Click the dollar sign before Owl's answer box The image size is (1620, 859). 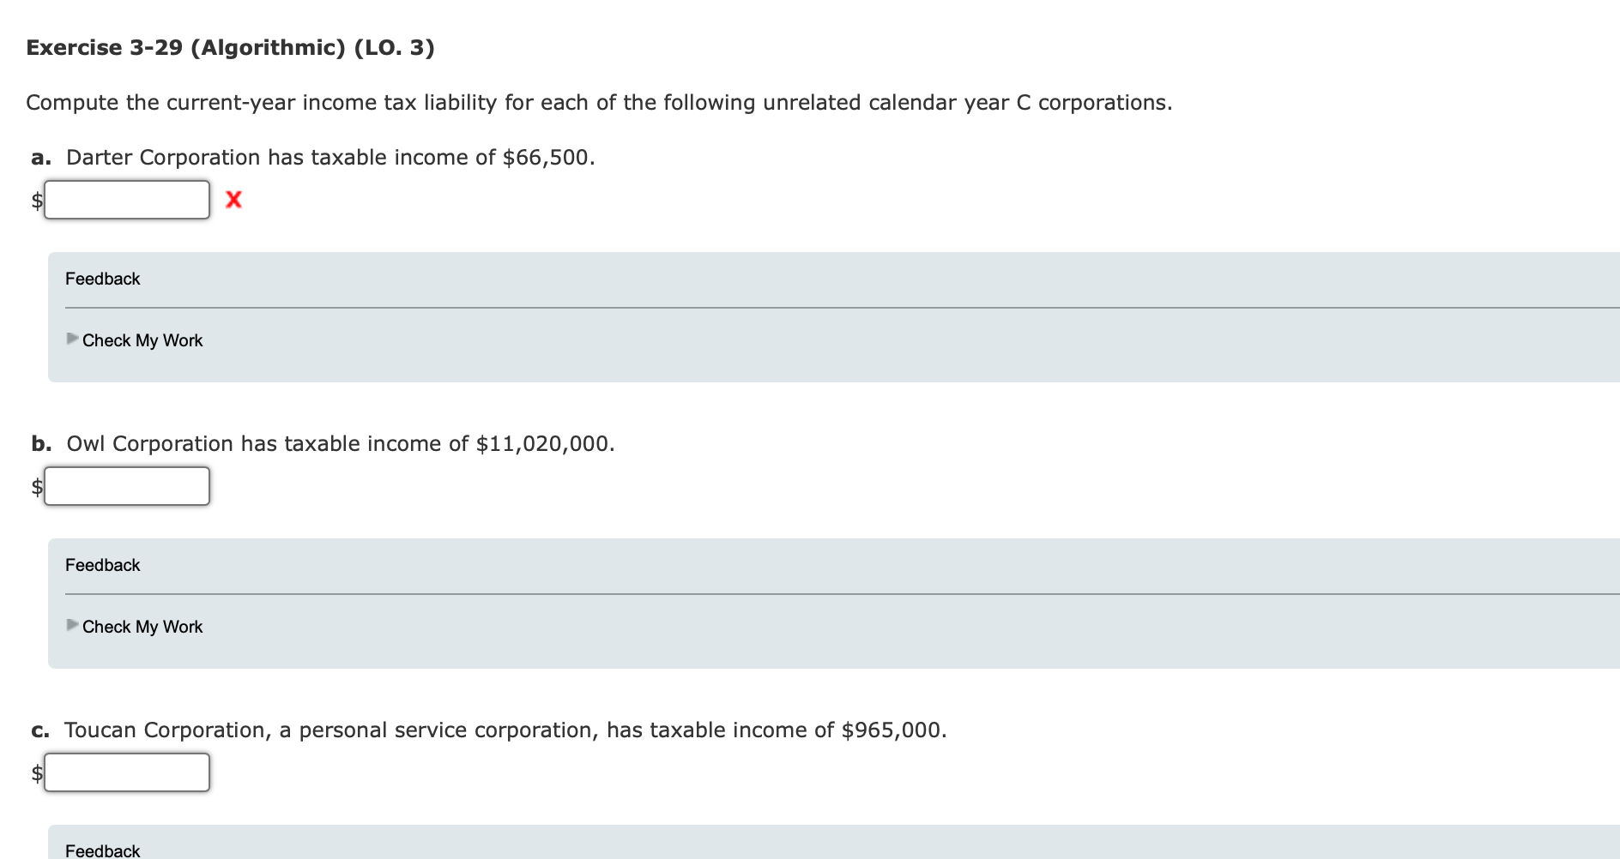34,486
